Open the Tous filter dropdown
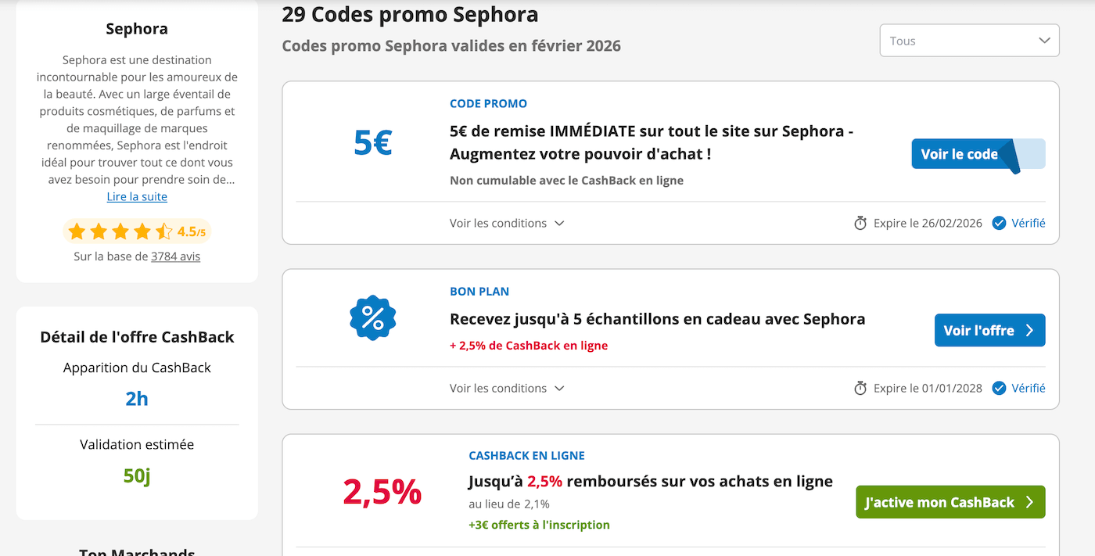The image size is (1095, 556). point(969,40)
